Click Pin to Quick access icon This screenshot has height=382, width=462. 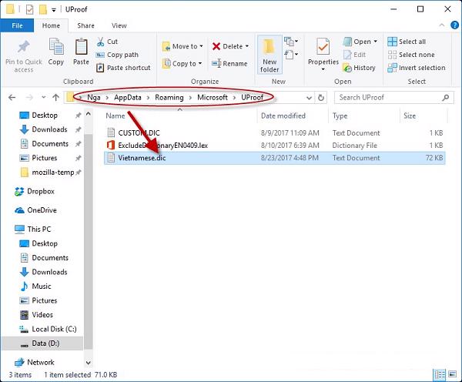click(x=24, y=47)
